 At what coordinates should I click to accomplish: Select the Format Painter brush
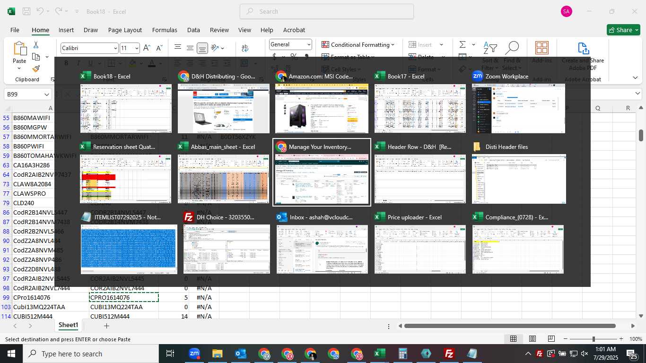tap(36, 69)
